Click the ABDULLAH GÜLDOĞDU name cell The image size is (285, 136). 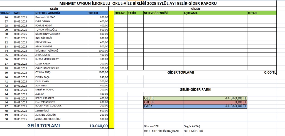point(61,119)
